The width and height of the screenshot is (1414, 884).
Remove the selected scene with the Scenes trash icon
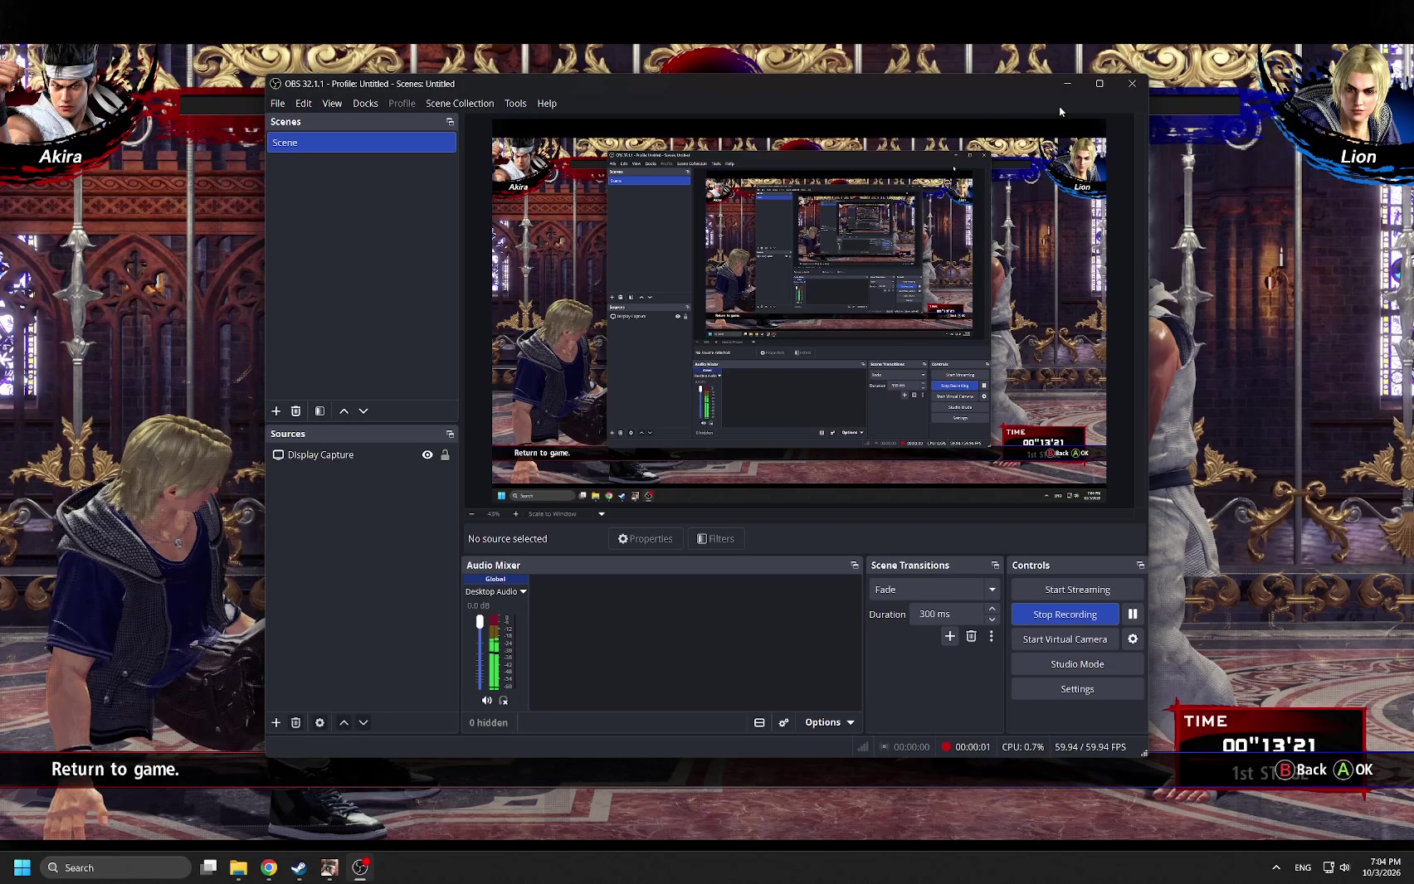point(295,411)
